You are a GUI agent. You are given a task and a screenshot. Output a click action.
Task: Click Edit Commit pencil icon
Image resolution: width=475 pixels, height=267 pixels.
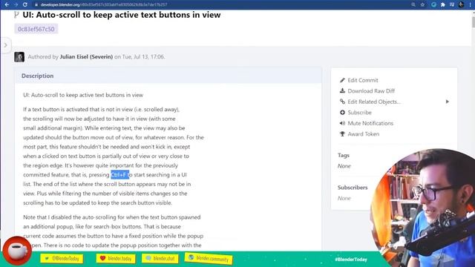342,80
